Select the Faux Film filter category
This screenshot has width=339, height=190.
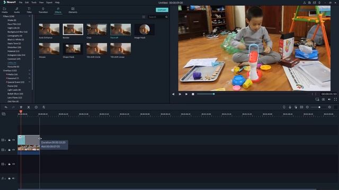point(14,24)
